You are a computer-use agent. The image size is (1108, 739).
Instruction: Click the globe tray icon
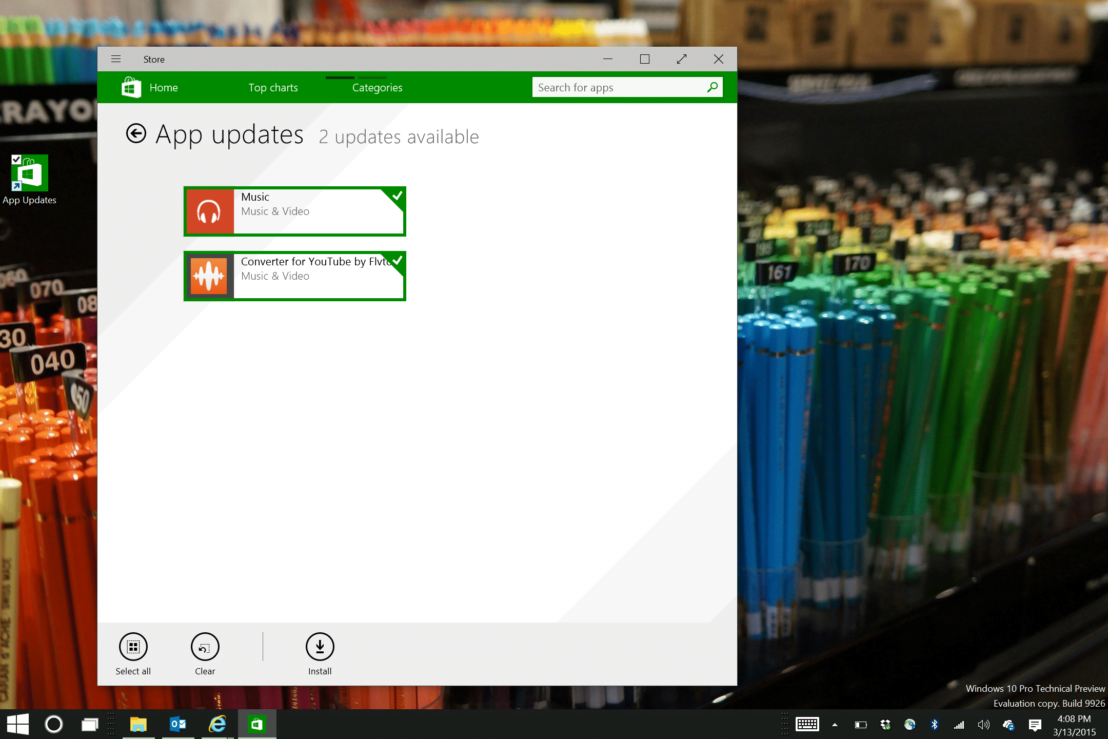910,725
